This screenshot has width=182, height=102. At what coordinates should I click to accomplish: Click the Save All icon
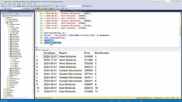[20, 6]
